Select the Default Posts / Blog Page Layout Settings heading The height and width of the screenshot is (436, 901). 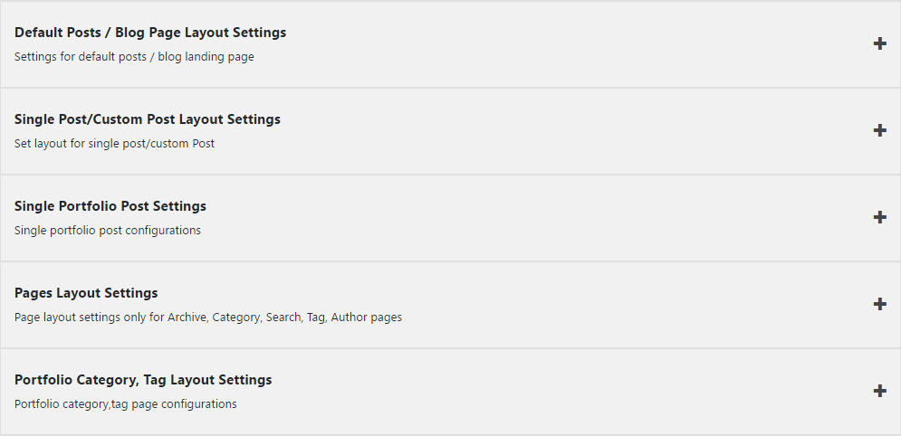150,33
